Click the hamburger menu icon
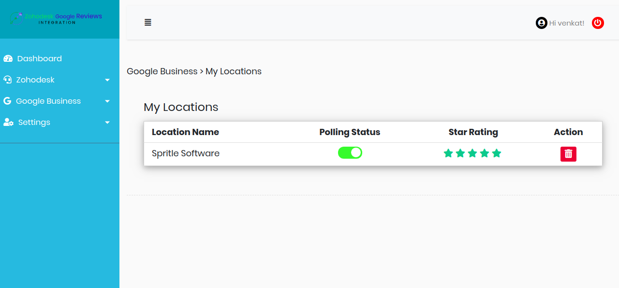Viewport: 619px width, 288px height. click(x=148, y=22)
